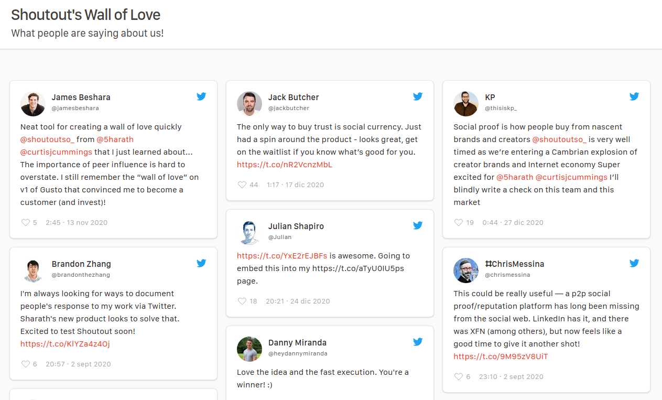The width and height of the screenshot is (662, 400).
Task: Open the t.co/YxE2rEJBFs link
Action: (x=282, y=256)
